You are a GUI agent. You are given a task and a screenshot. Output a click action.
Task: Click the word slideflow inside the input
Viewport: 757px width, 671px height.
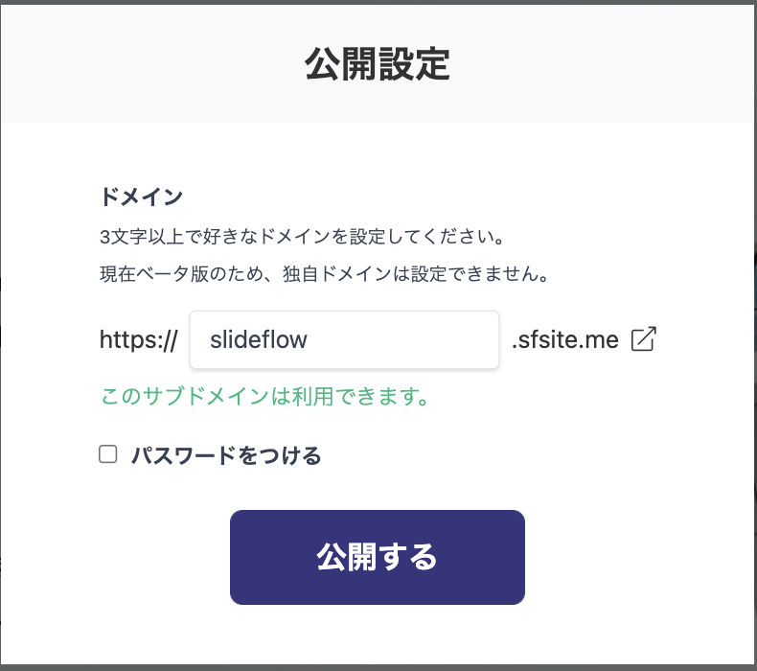coord(259,339)
